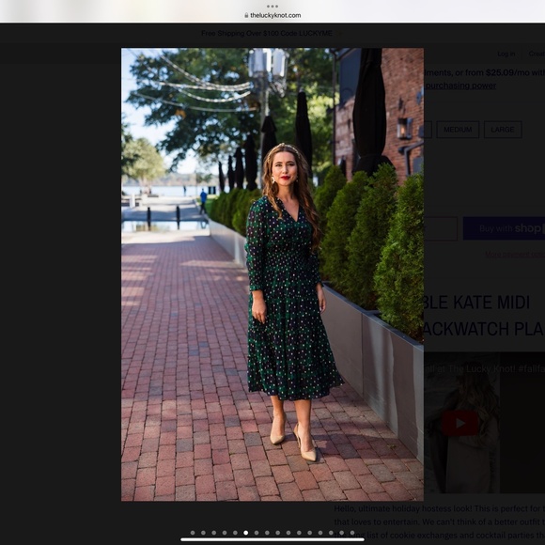Tap the three-dot multitasking menu at top
545x545 pixels.
coord(272,7)
